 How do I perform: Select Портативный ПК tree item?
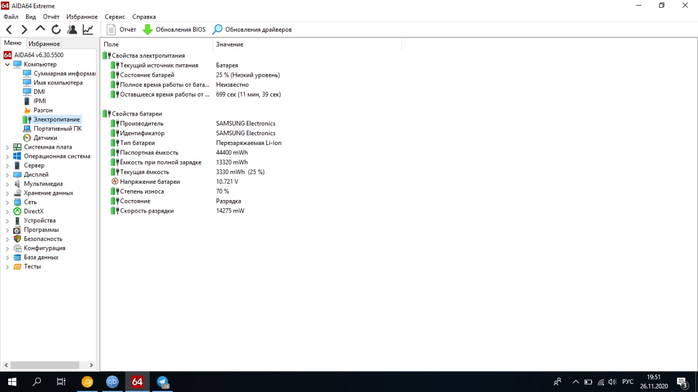[x=52, y=129]
